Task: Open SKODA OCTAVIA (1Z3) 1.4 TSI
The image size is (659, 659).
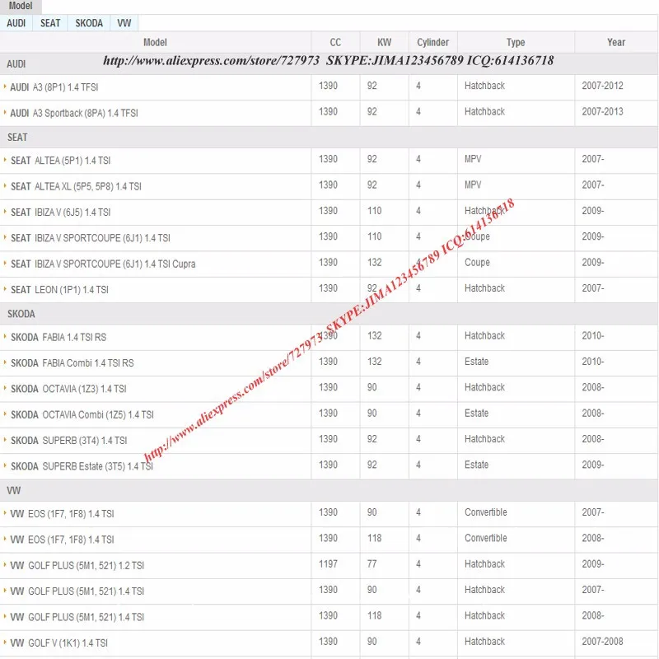Action: pyautogui.click(x=68, y=389)
